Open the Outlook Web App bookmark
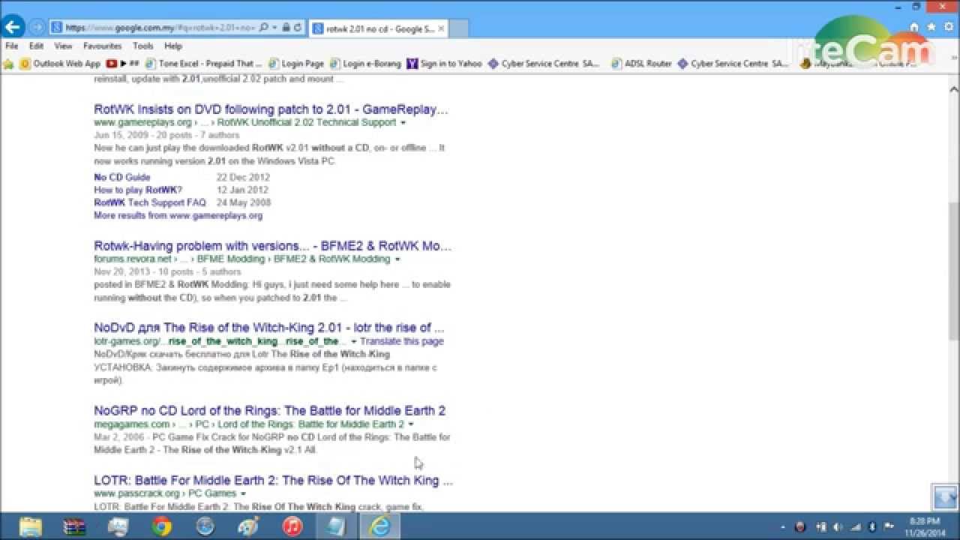This screenshot has width=960, height=540. click(60, 64)
